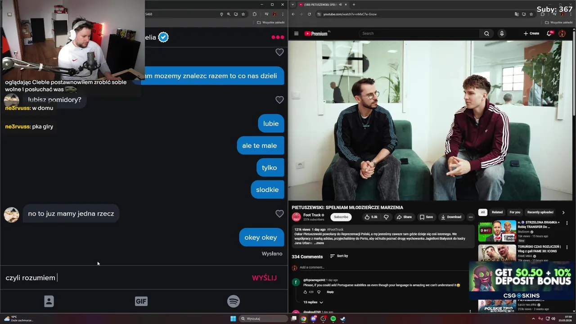Open the Sort by comments dropdown
The height and width of the screenshot is (324, 576).
tap(339, 256)
